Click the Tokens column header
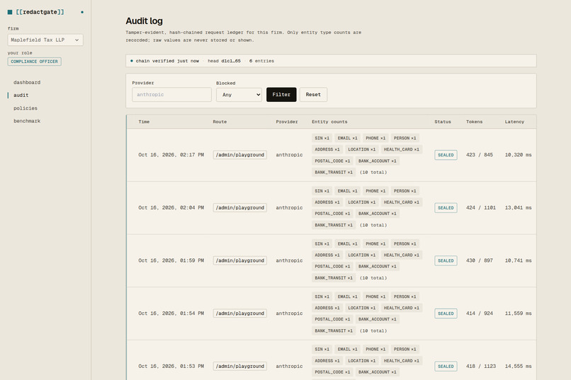This screenshot has width=571, height=380. 474,122
